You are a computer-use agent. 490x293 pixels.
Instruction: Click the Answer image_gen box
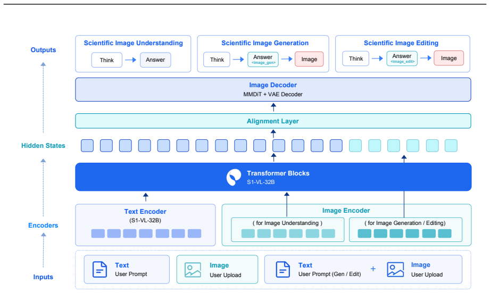tap(263, 60)
